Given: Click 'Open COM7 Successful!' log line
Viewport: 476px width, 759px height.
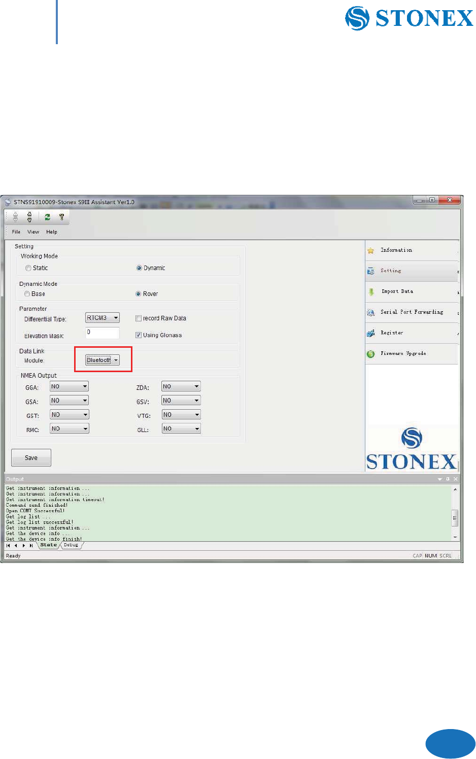Looking at the screenshot, I should [x=36, y=511].
